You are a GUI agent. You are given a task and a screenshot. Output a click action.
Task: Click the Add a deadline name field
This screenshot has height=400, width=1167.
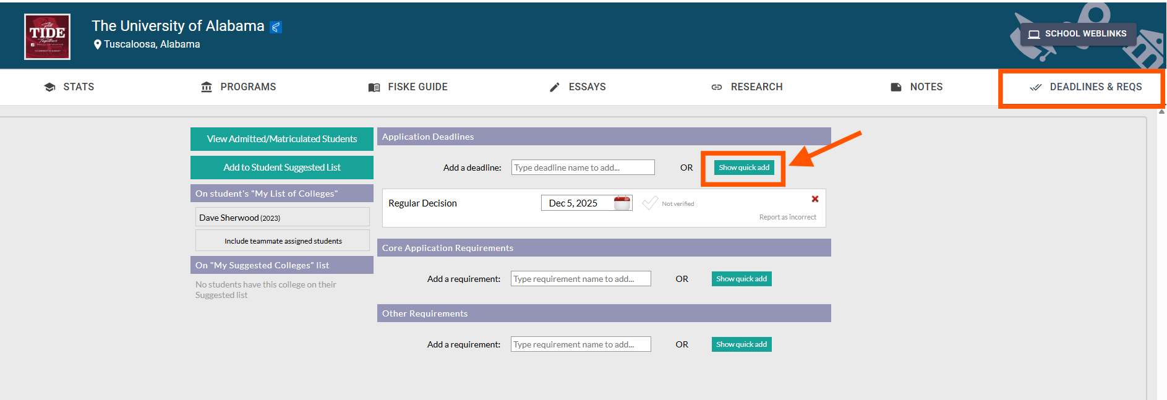[583, 168]
